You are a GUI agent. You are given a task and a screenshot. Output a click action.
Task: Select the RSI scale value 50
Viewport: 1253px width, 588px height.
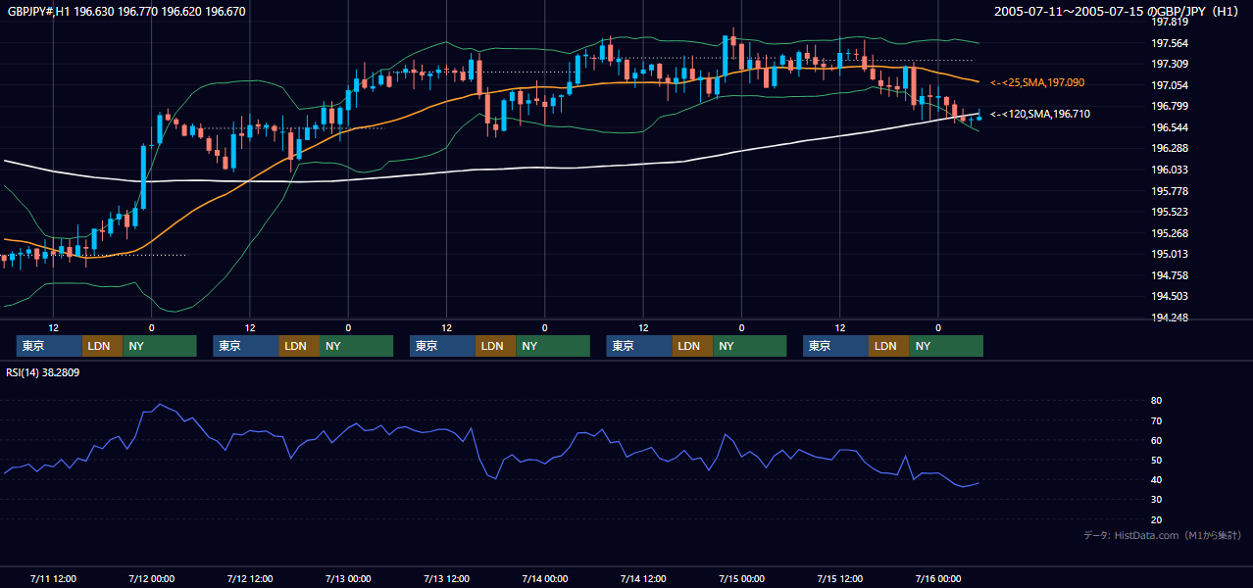tap(1157, 460)
